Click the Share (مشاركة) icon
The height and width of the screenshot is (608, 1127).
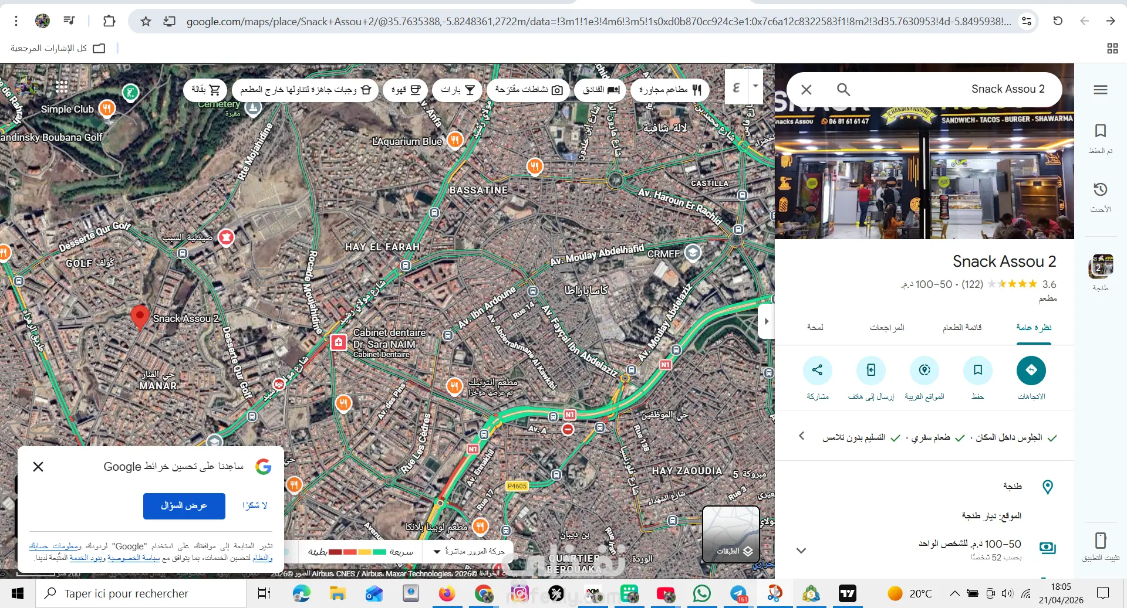(818, 371)
